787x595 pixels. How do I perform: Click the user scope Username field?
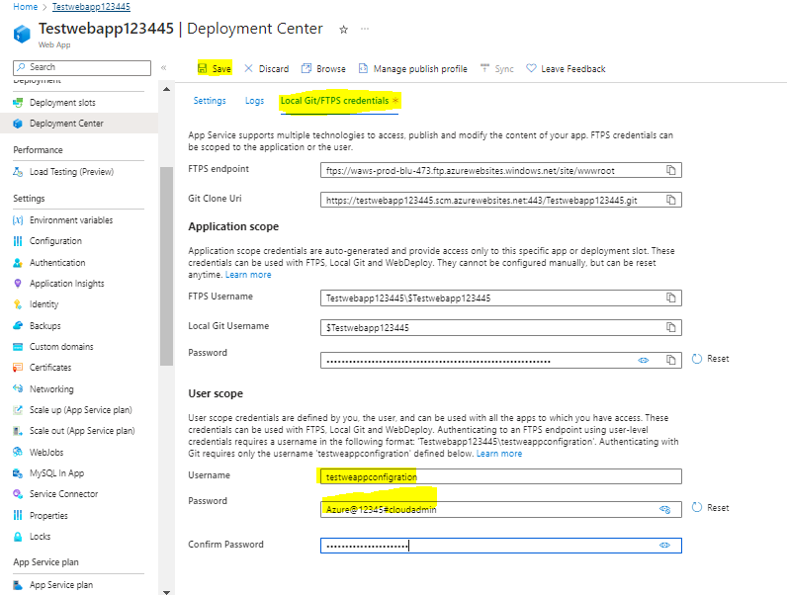[501, 476]
